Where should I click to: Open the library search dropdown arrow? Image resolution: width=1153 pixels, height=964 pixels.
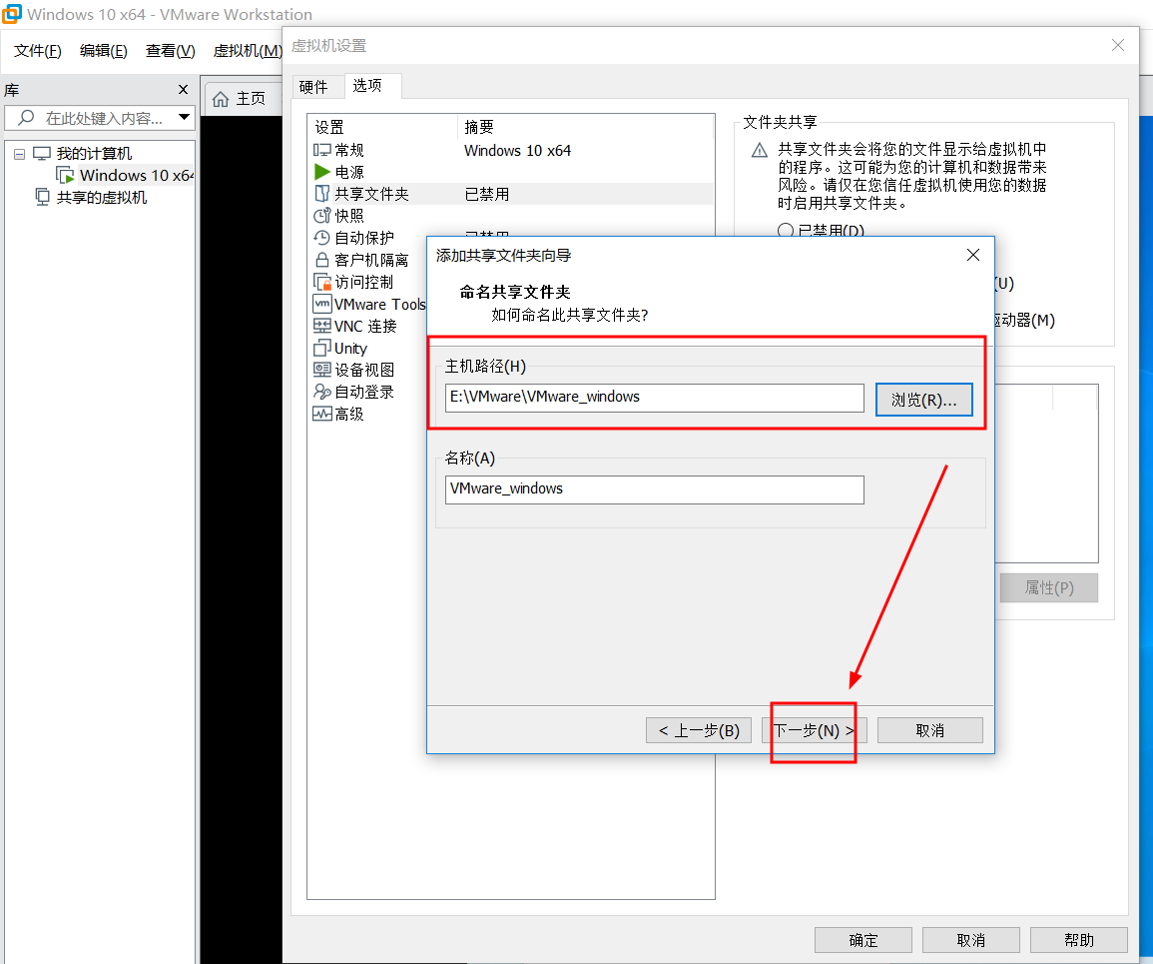click(184, 117)
